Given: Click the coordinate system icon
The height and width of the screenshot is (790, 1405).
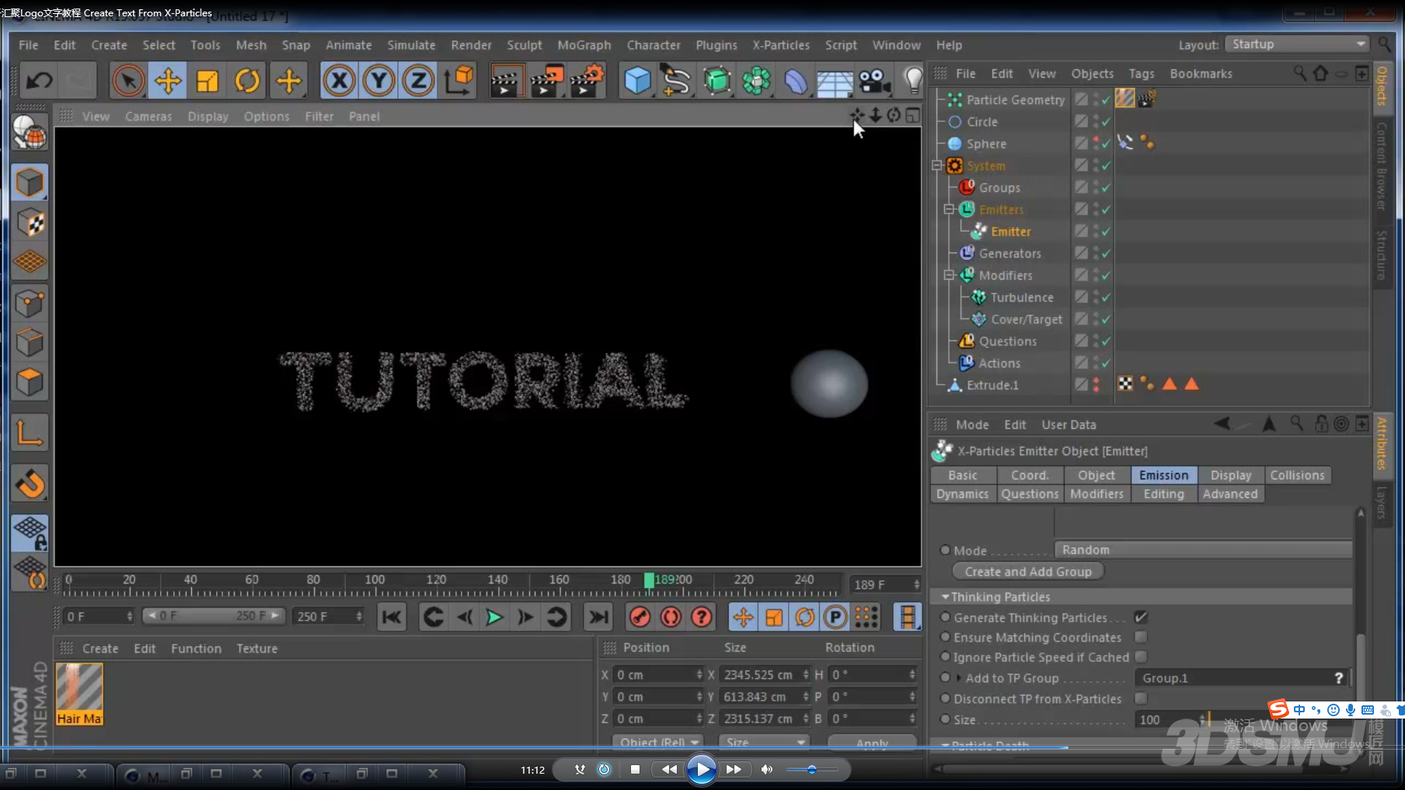Looking at the screenshot, I should (x=459, y=80).
